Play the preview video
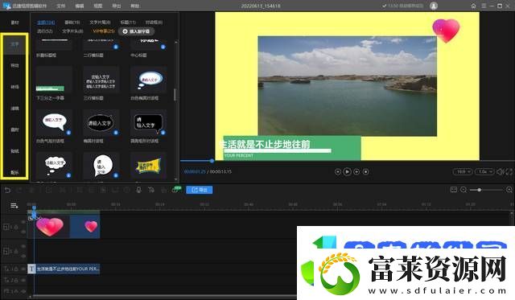This screenshot has height=300, width=515. pos(347,171)
